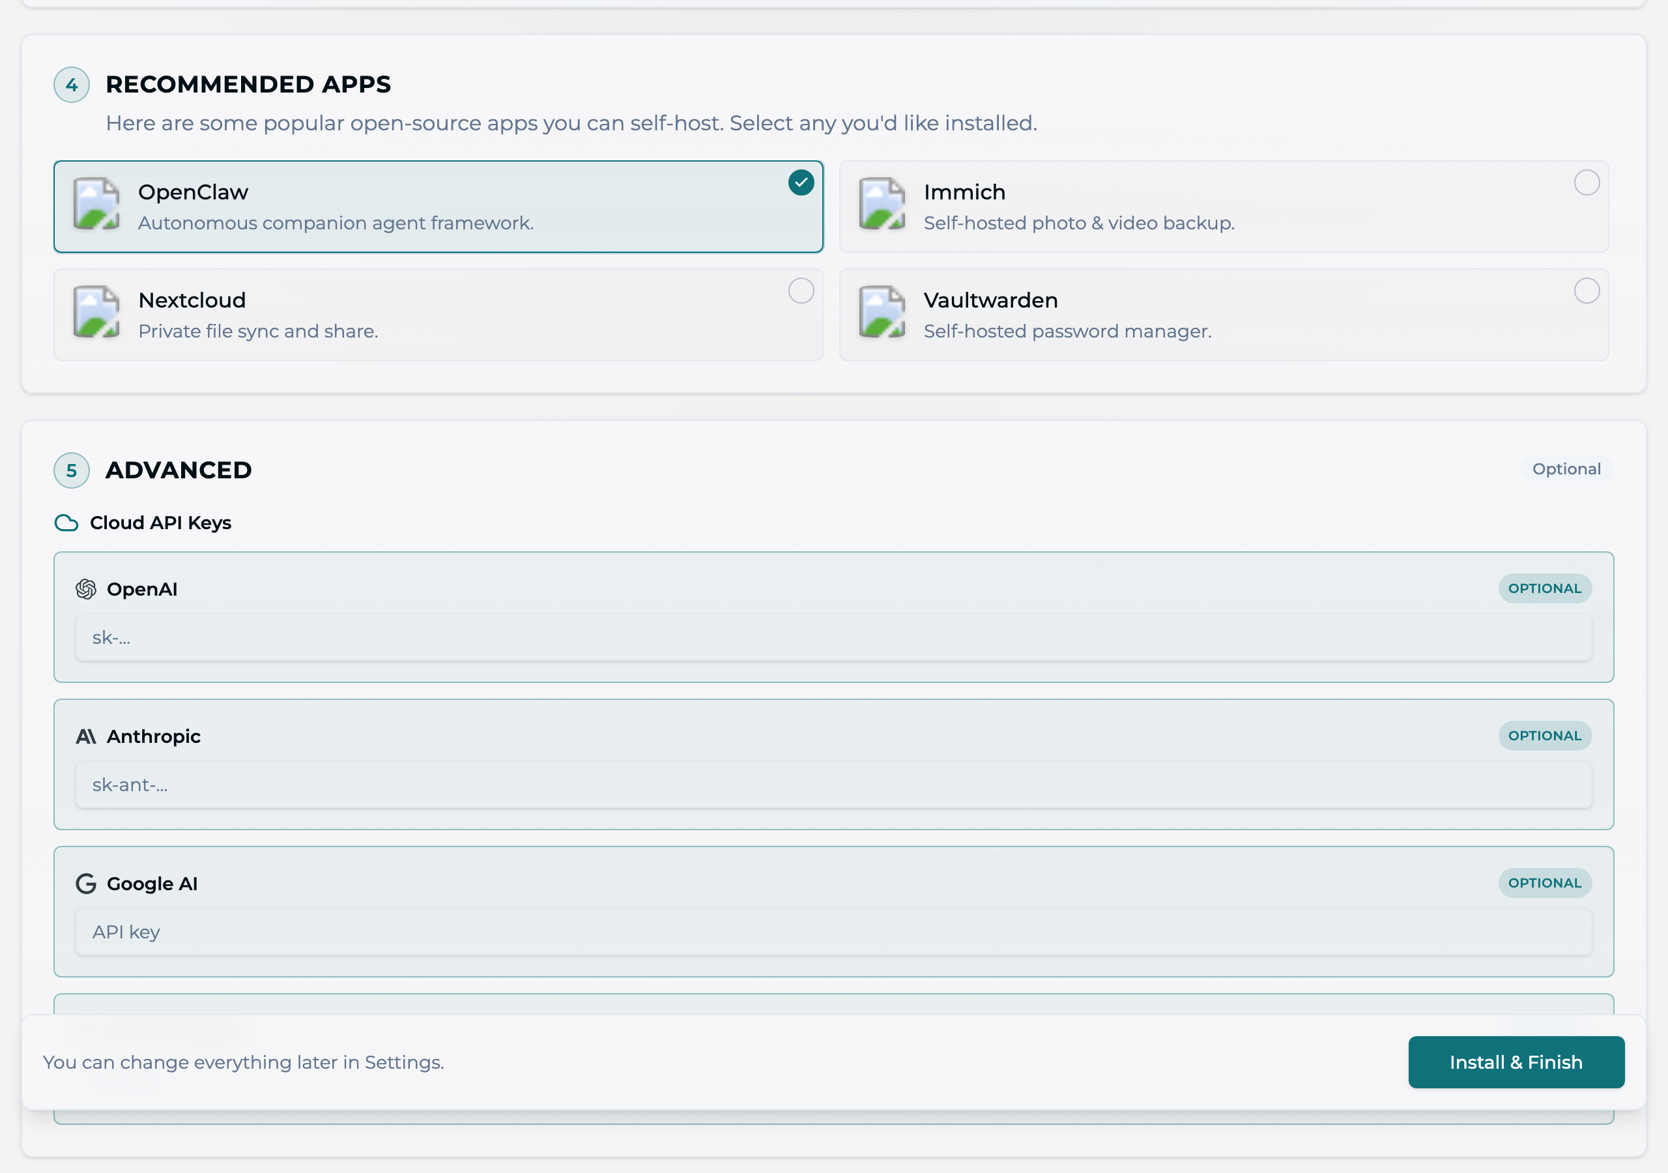The image size is (1668, 1173).
Task: Click the Nextcloud app icon
Action: [x=96, y=311]
